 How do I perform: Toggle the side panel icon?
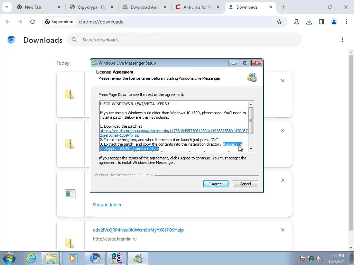(x=321, y=22)
